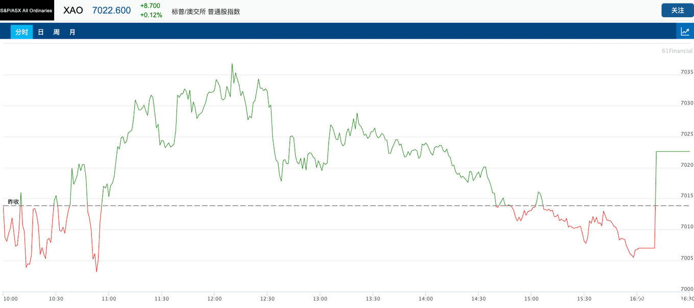Click the 标普/澳交所 普通股指数 name
Image resolution: width=694 pixels, height=308 pixels.
point(206,12)
